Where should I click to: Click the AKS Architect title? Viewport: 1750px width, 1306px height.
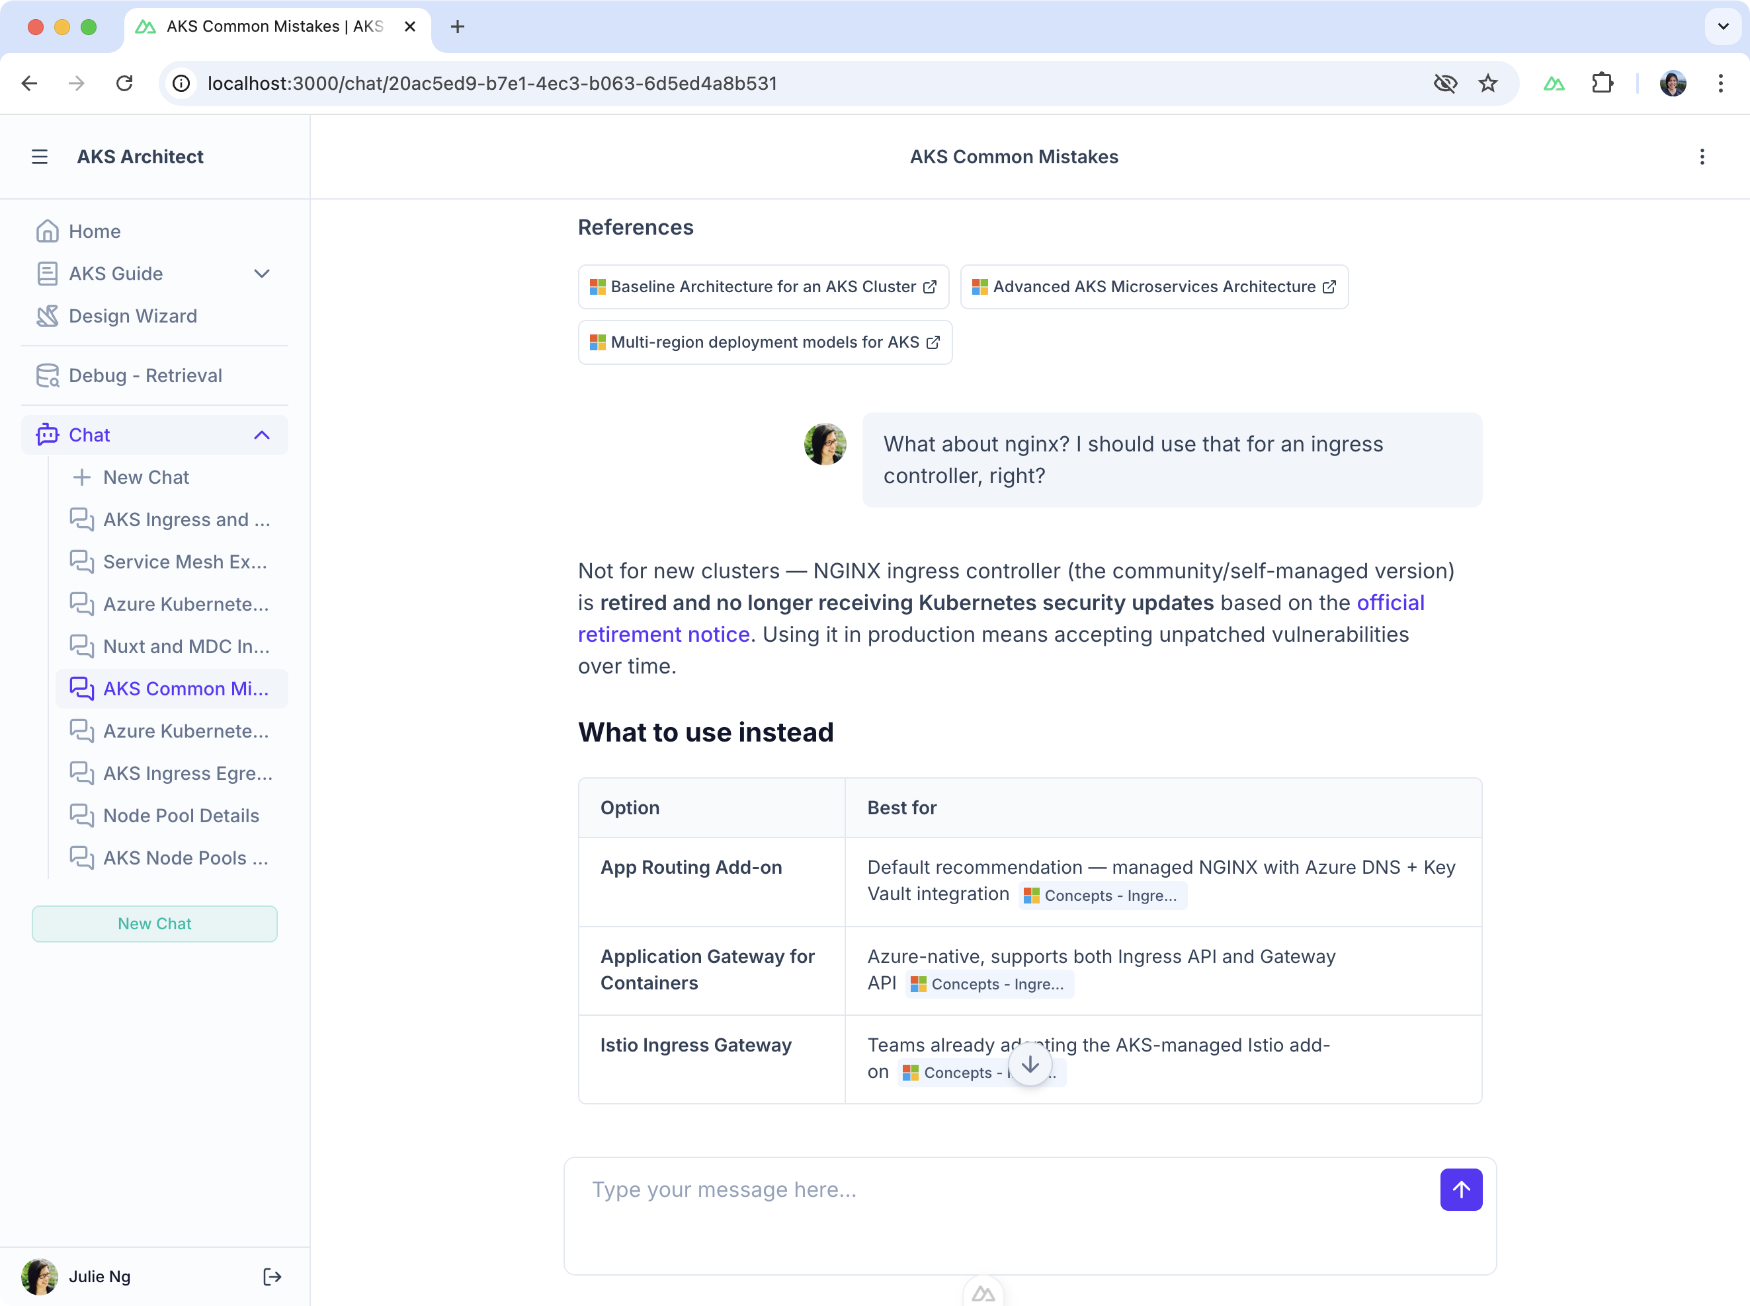140,157
